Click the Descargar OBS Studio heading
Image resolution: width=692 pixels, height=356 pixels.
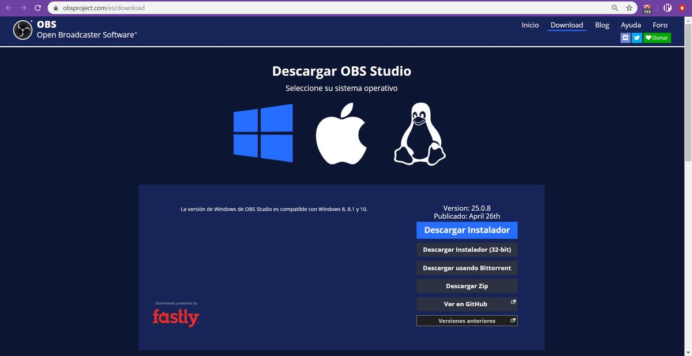pyautogui.click(x=341, y=72)
